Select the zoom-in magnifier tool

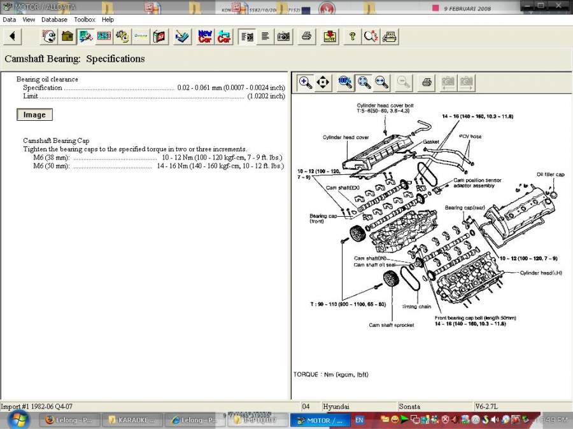click(x=305, y=83)
